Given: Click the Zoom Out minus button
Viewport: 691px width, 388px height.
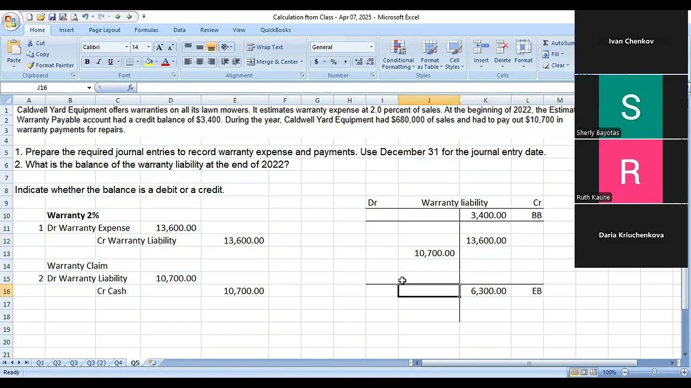Looking at the screenshot, I should tap(625, 372).
